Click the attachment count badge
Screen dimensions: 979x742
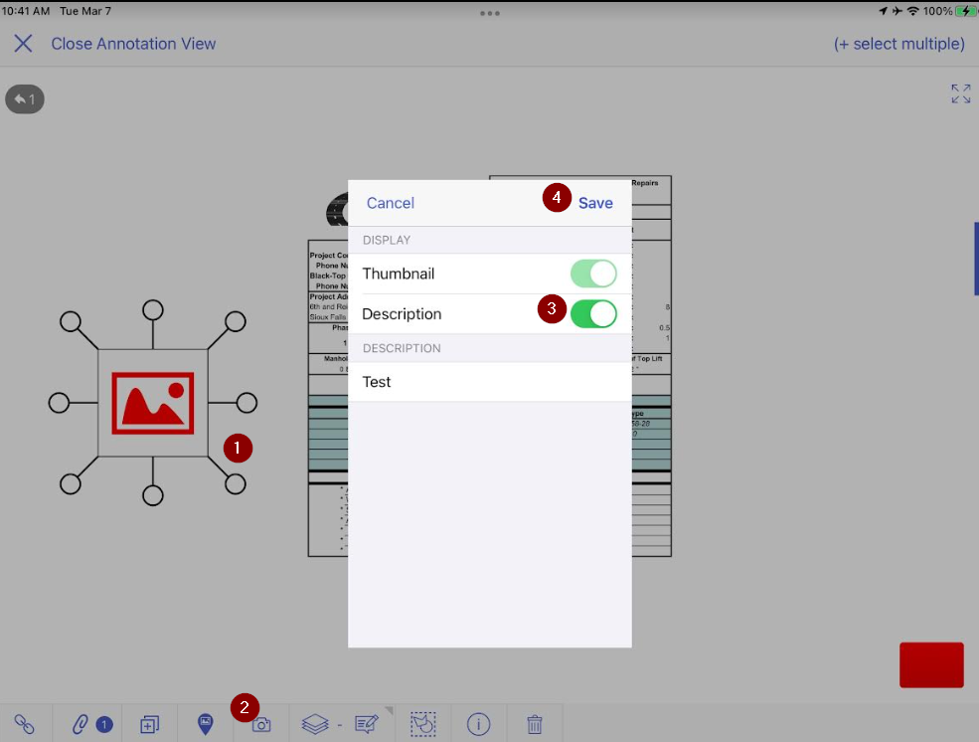click(x=104, y=724)
